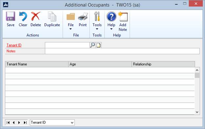Minimize the Additional Occupants window
This screenshot has width=205, height=129.
pyautogui.click(x=176, y=4)
